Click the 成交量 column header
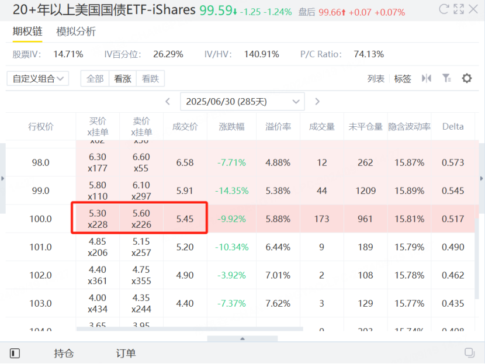 point(322,126)
